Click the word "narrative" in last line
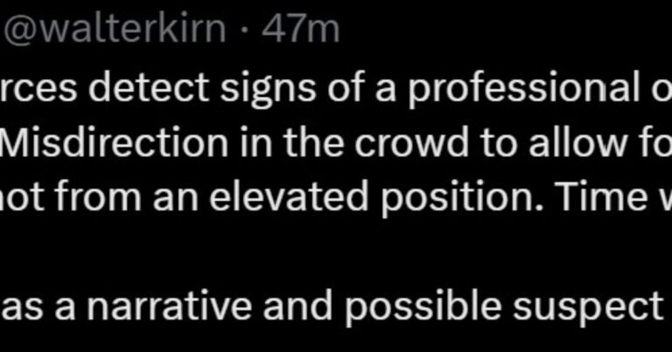The width and height of the screenshot is (672, 352). pyautogui.click(x=169, y=306)
